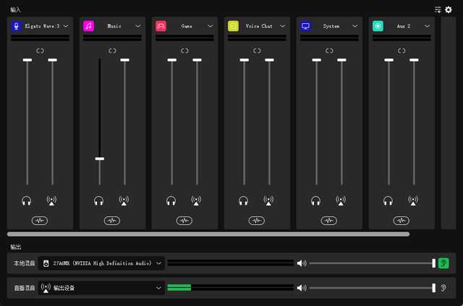Click the pink Music channel icon
The height and width of the screenshot is (306, 463).
coord(88,26)
